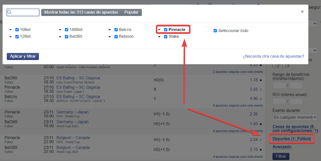The image size is (321, 161).
Task: Expand the 10Bet options arrow
Action: pos(10,30)
